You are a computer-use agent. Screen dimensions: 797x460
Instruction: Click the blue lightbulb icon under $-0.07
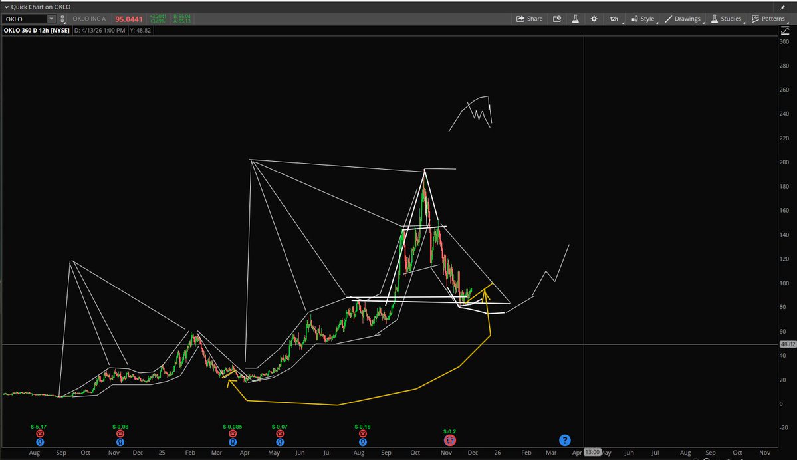click(280, 442)
